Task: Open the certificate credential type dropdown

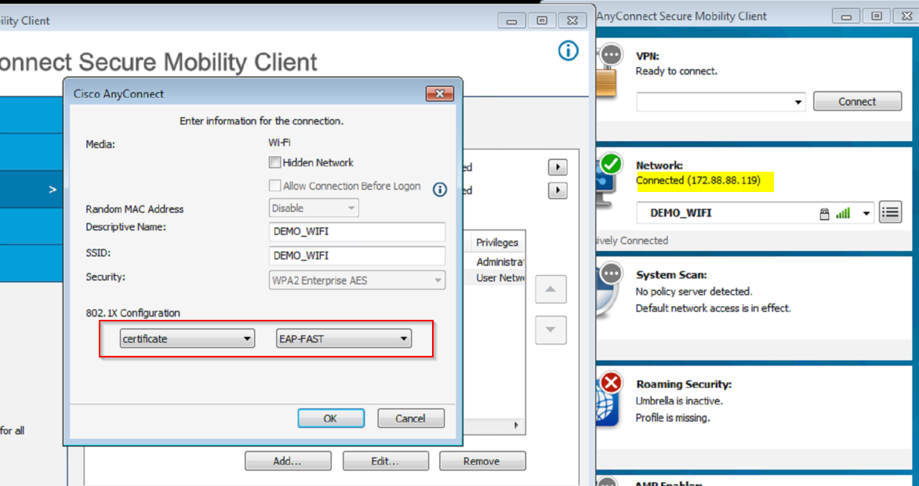Action: [x=187, y=339]
